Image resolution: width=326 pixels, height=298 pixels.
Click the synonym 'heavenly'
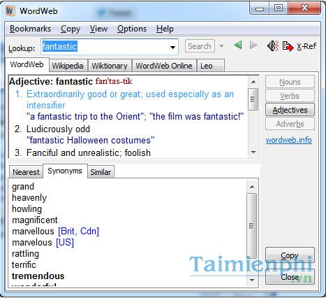(29, 198)
